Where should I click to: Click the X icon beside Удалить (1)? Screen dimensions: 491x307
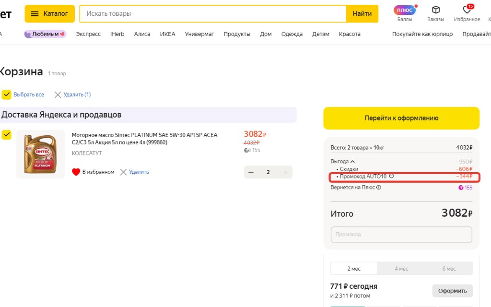pyautogui.click(x=58, y=94)
